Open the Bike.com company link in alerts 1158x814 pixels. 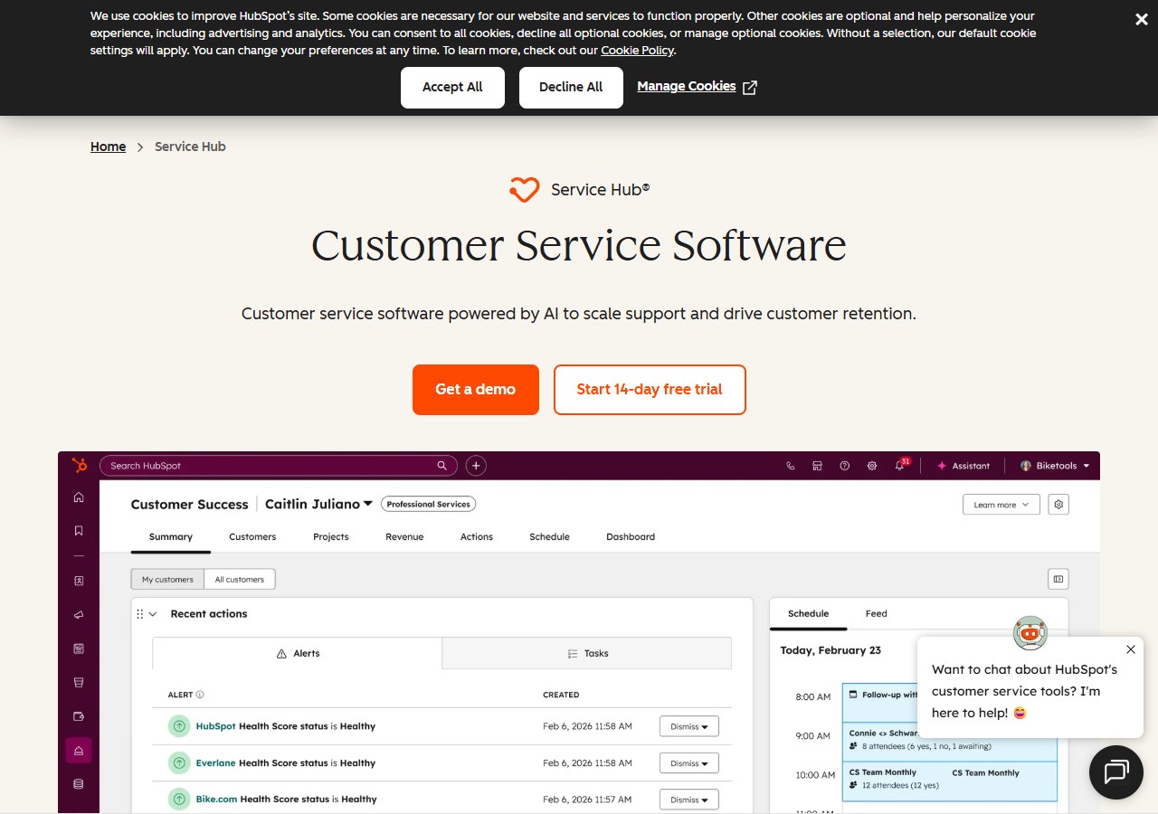point(215,799)
